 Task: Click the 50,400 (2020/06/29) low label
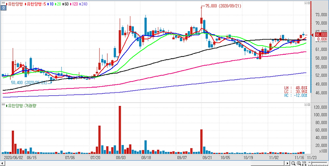point(29,83)
